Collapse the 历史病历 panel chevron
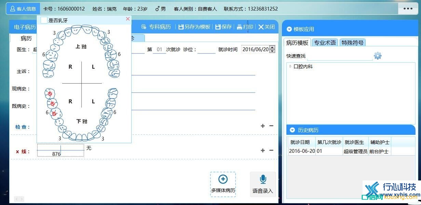This screenshot has height=205, width=421. tap(292, 130)
